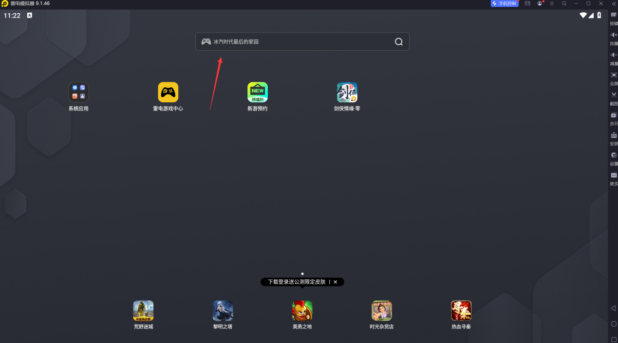Tap the Android home circle button

click(x=614, y=324)
